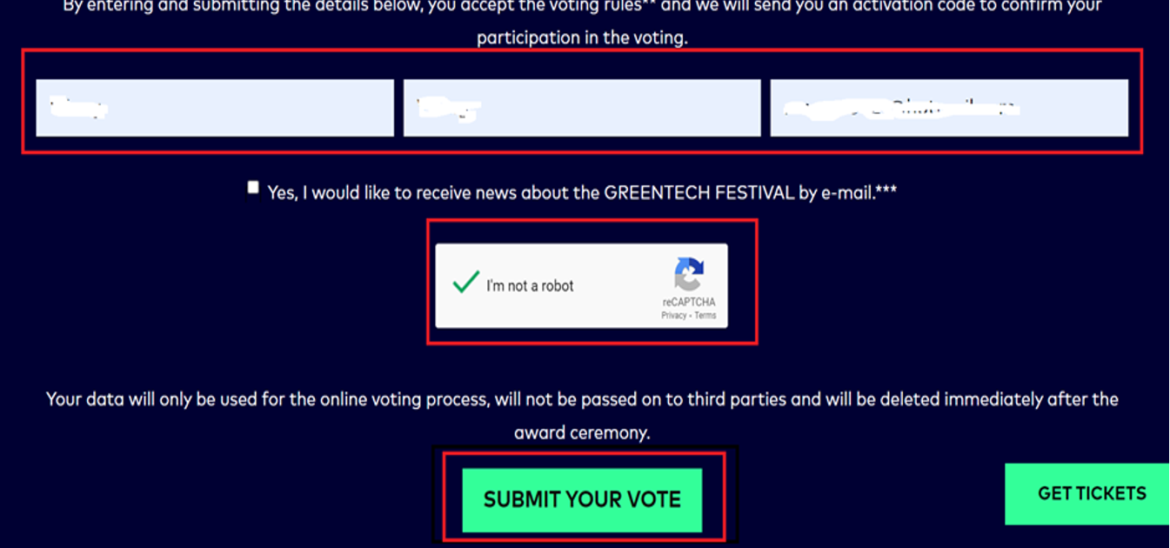
Task: Tick the GREENTECH FESTIVAL newsletter checkbox
Action: coord(253,187)
